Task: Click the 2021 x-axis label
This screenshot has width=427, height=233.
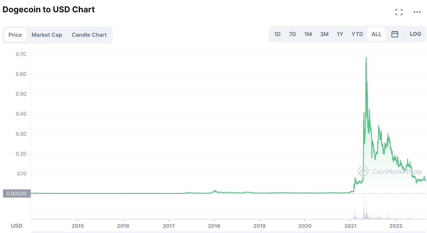Action: coord(350,226)
